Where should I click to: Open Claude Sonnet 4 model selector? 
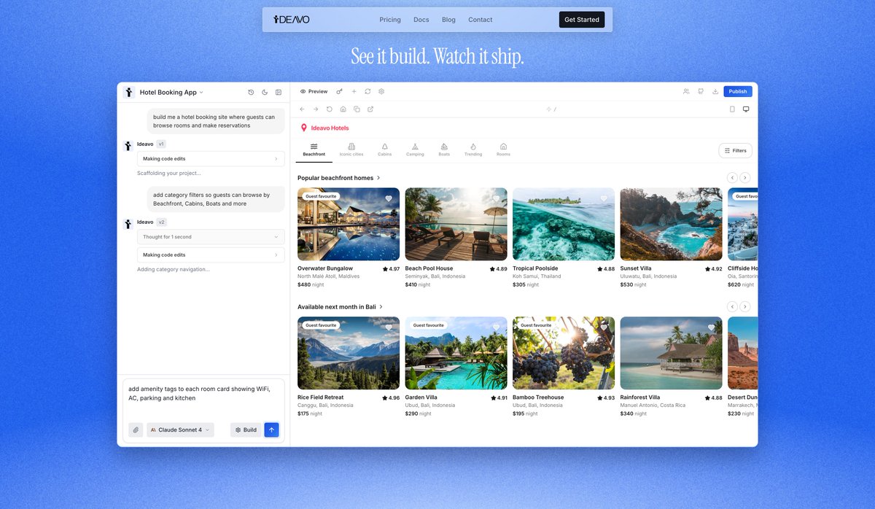pyautogui.click(x=180, y=430)
